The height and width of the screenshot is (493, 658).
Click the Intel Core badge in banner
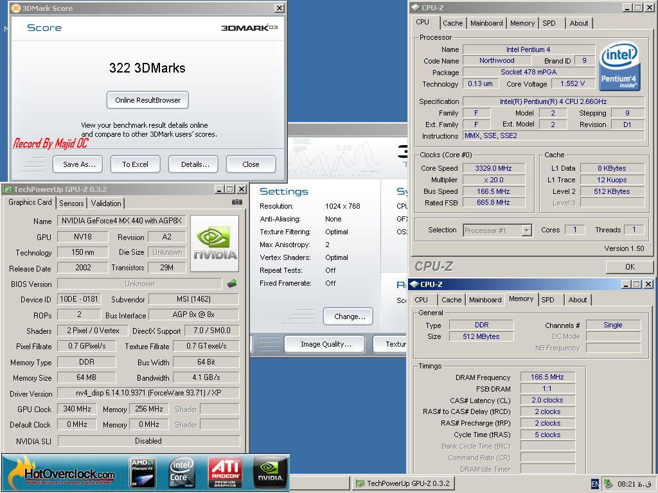pos(181,472)
